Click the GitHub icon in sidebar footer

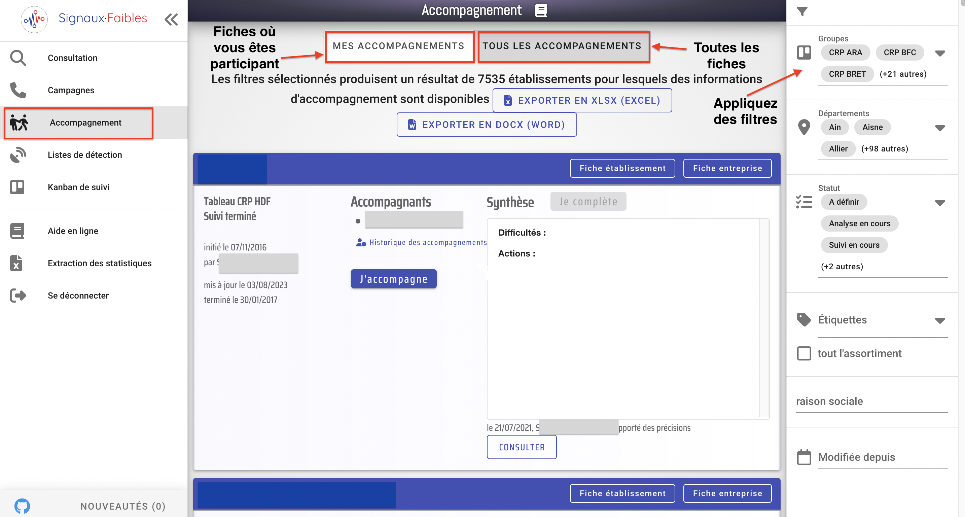pos(22,506)
